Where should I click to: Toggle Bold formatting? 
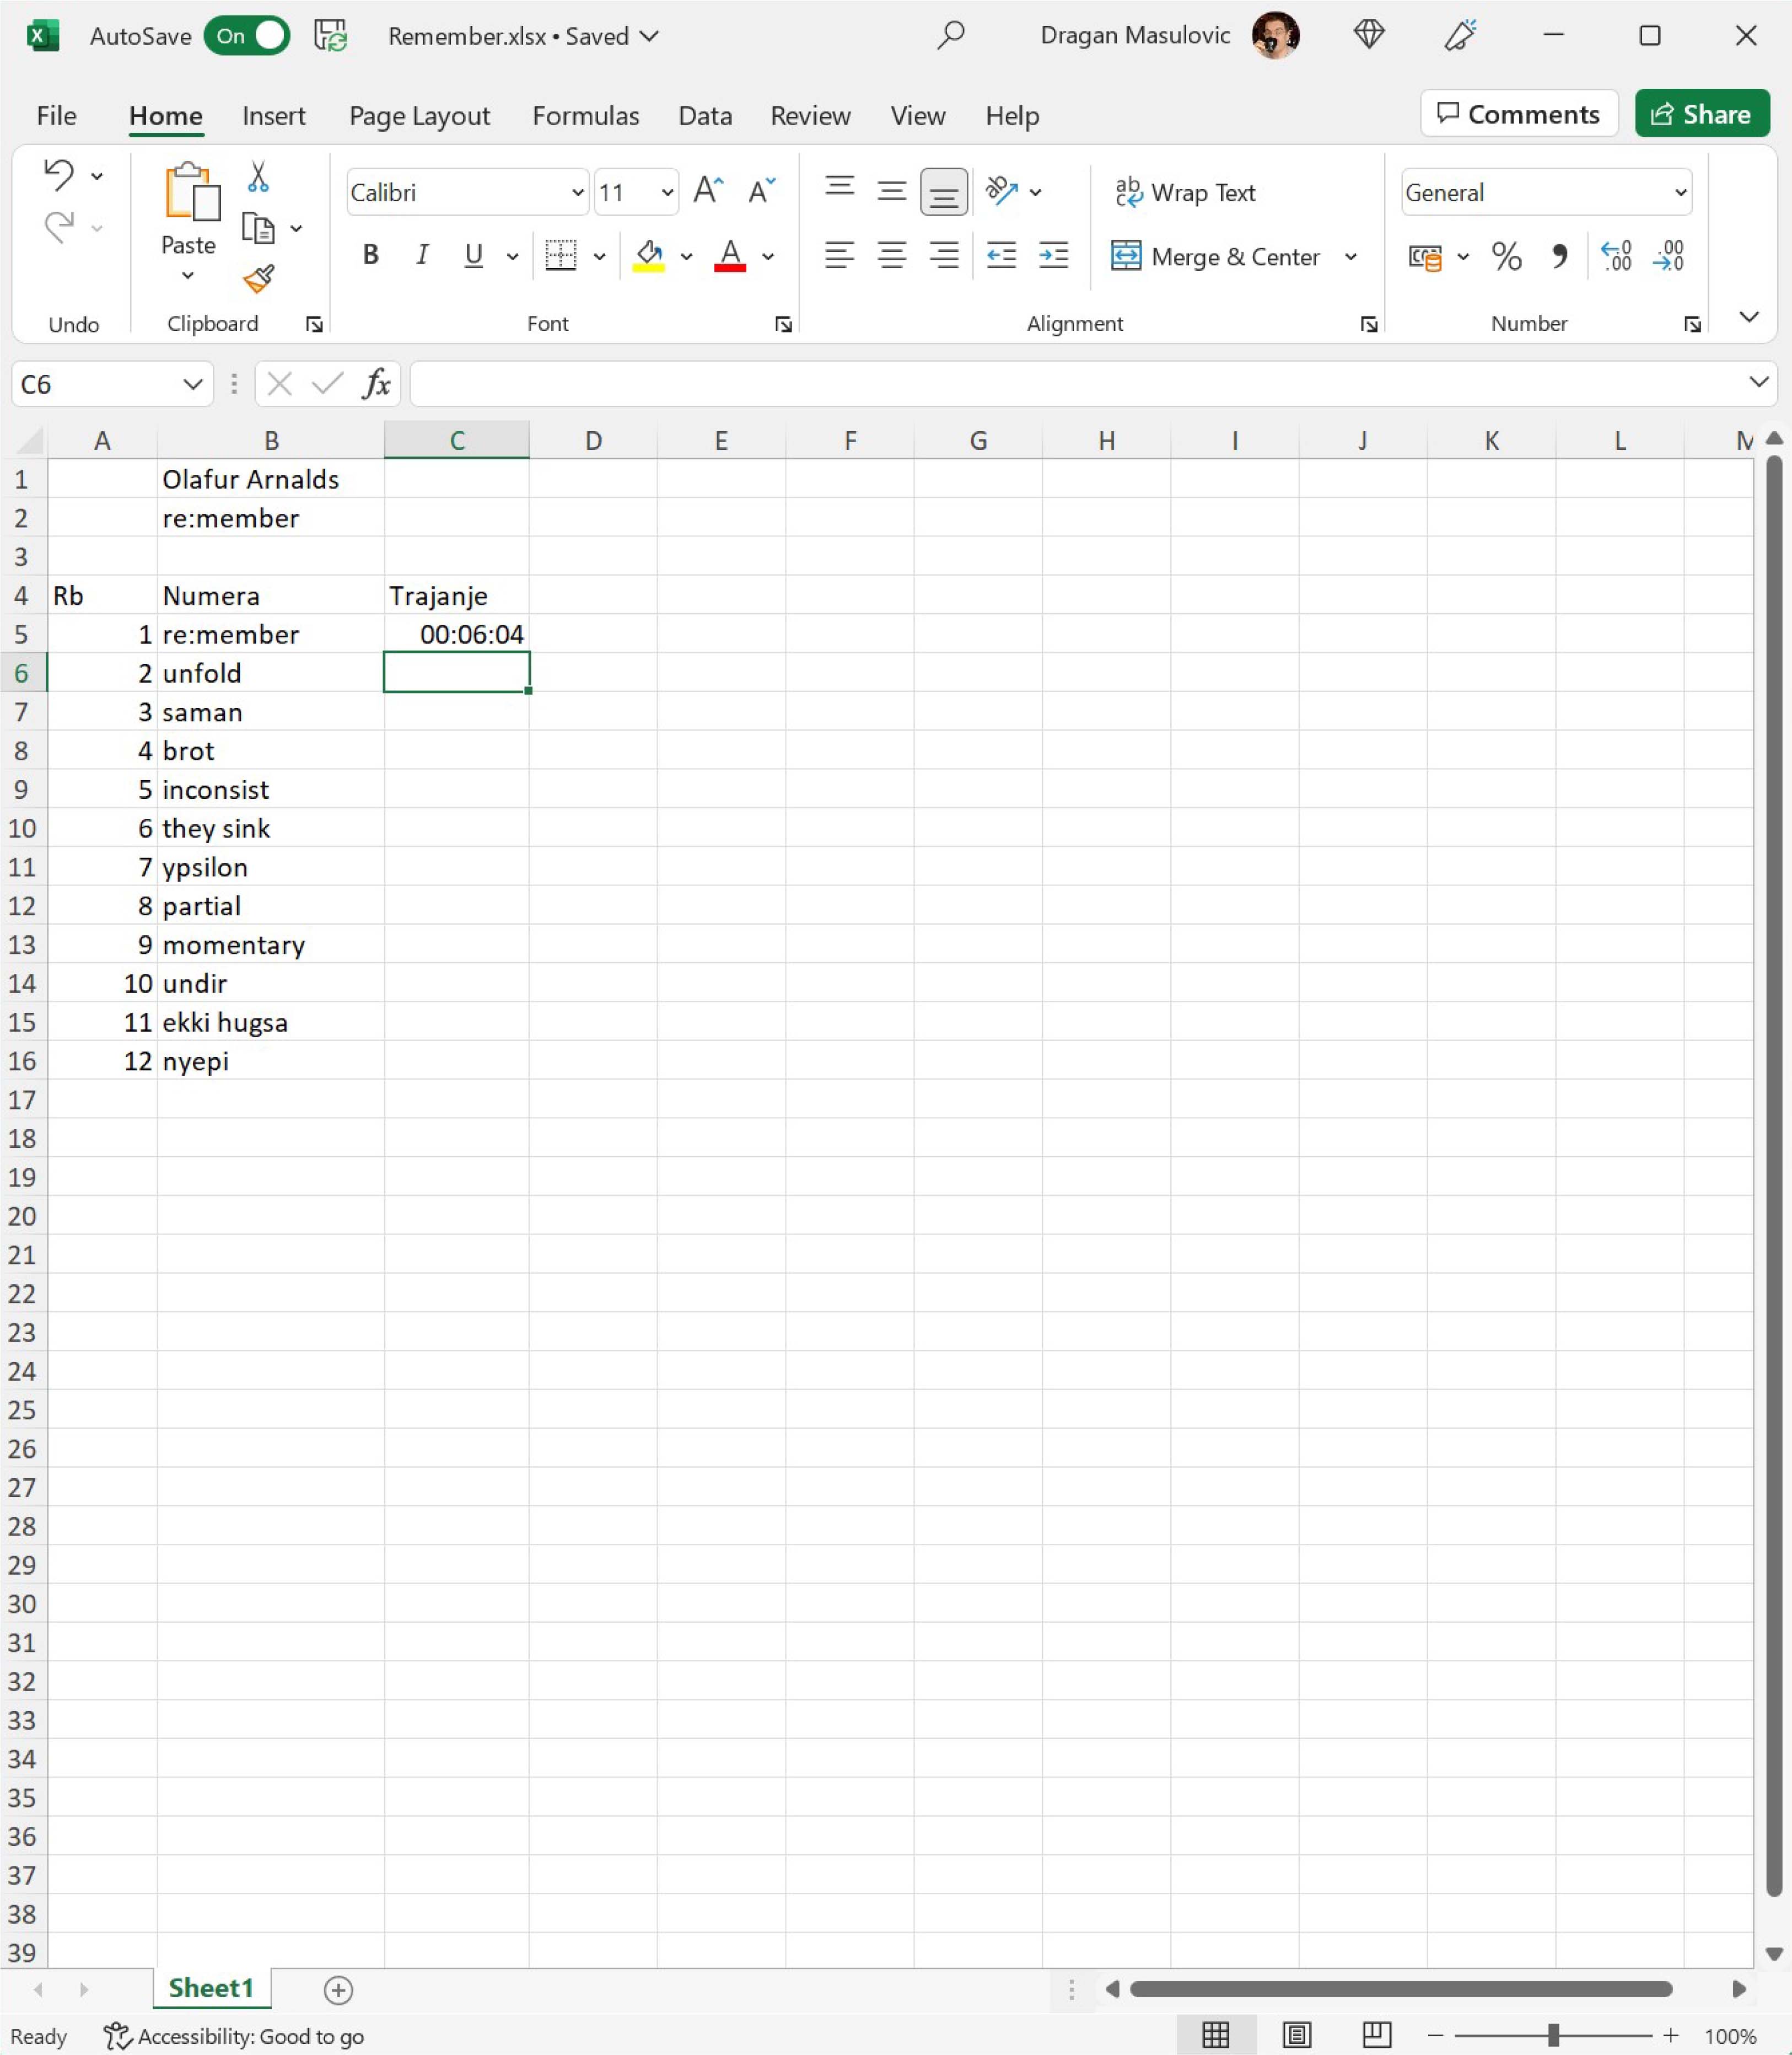coord(370,256)
